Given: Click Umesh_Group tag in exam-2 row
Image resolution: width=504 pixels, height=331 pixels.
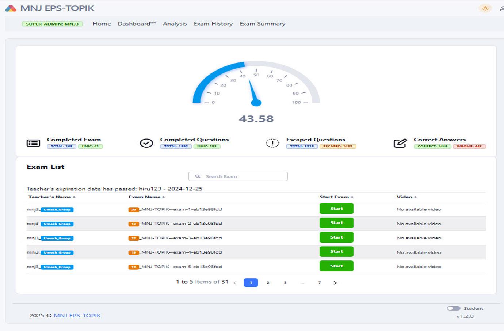Looking at the screenshot, I should coord(57,224).
